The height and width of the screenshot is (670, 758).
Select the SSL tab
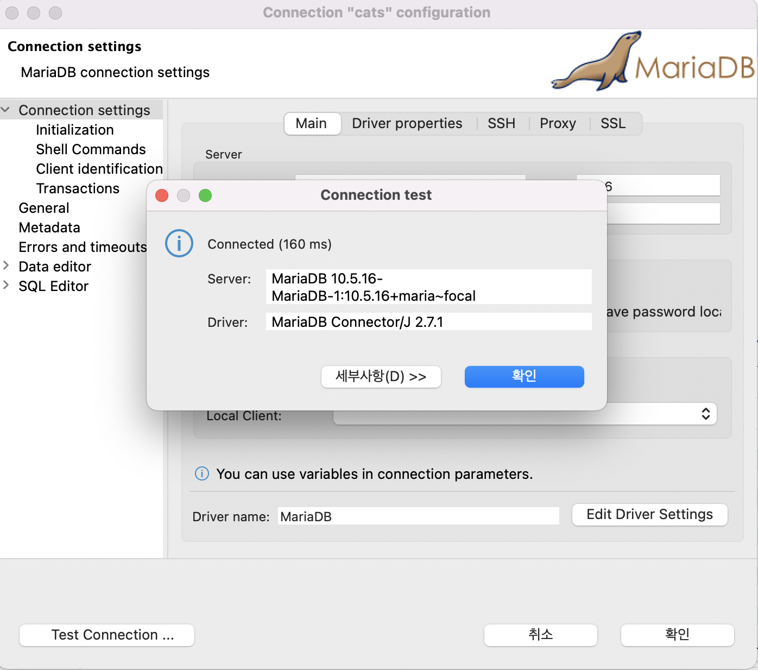tap(614, 124)
